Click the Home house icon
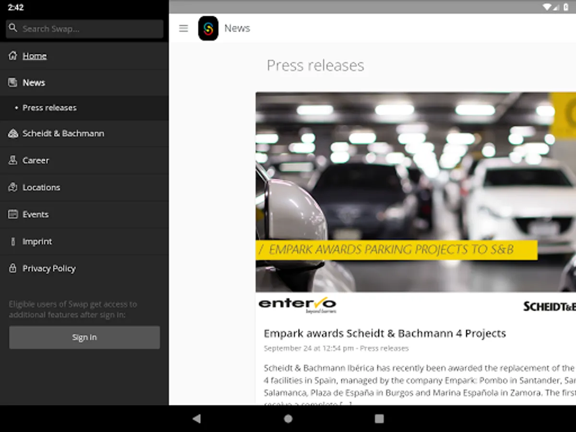 13,56
